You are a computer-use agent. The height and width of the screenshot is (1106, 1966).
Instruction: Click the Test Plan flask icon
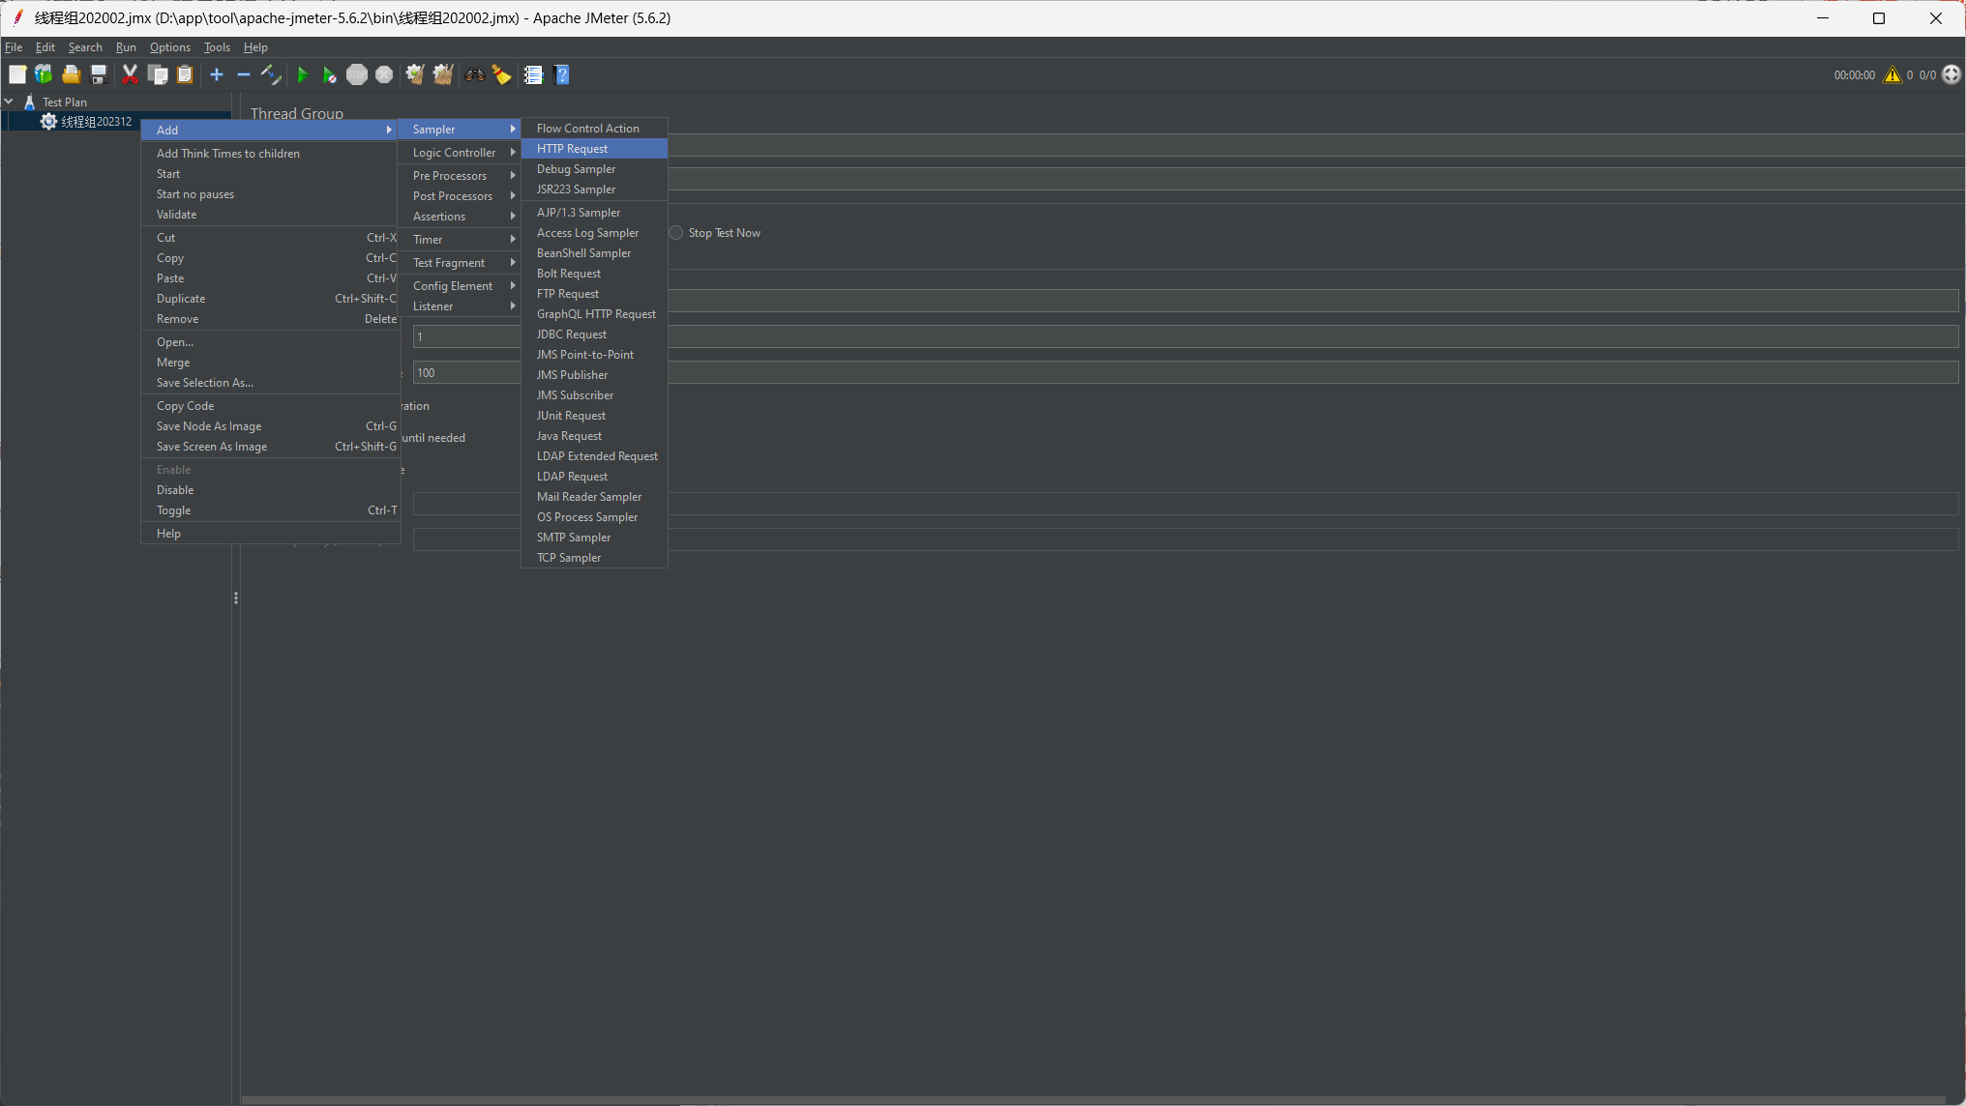click(30, 102)
